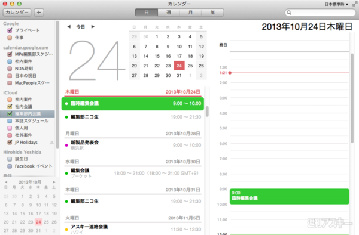
Task: Select day 25 in top month grid
Action: [190, 66]
